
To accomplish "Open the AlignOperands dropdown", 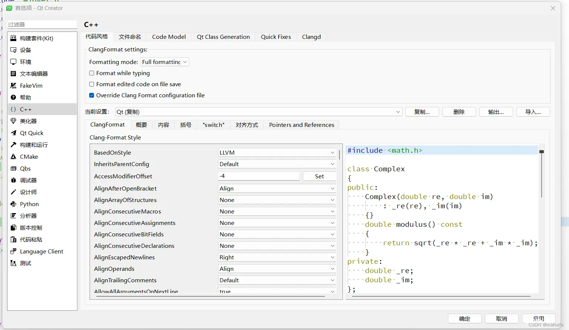I will click(277, 269).
